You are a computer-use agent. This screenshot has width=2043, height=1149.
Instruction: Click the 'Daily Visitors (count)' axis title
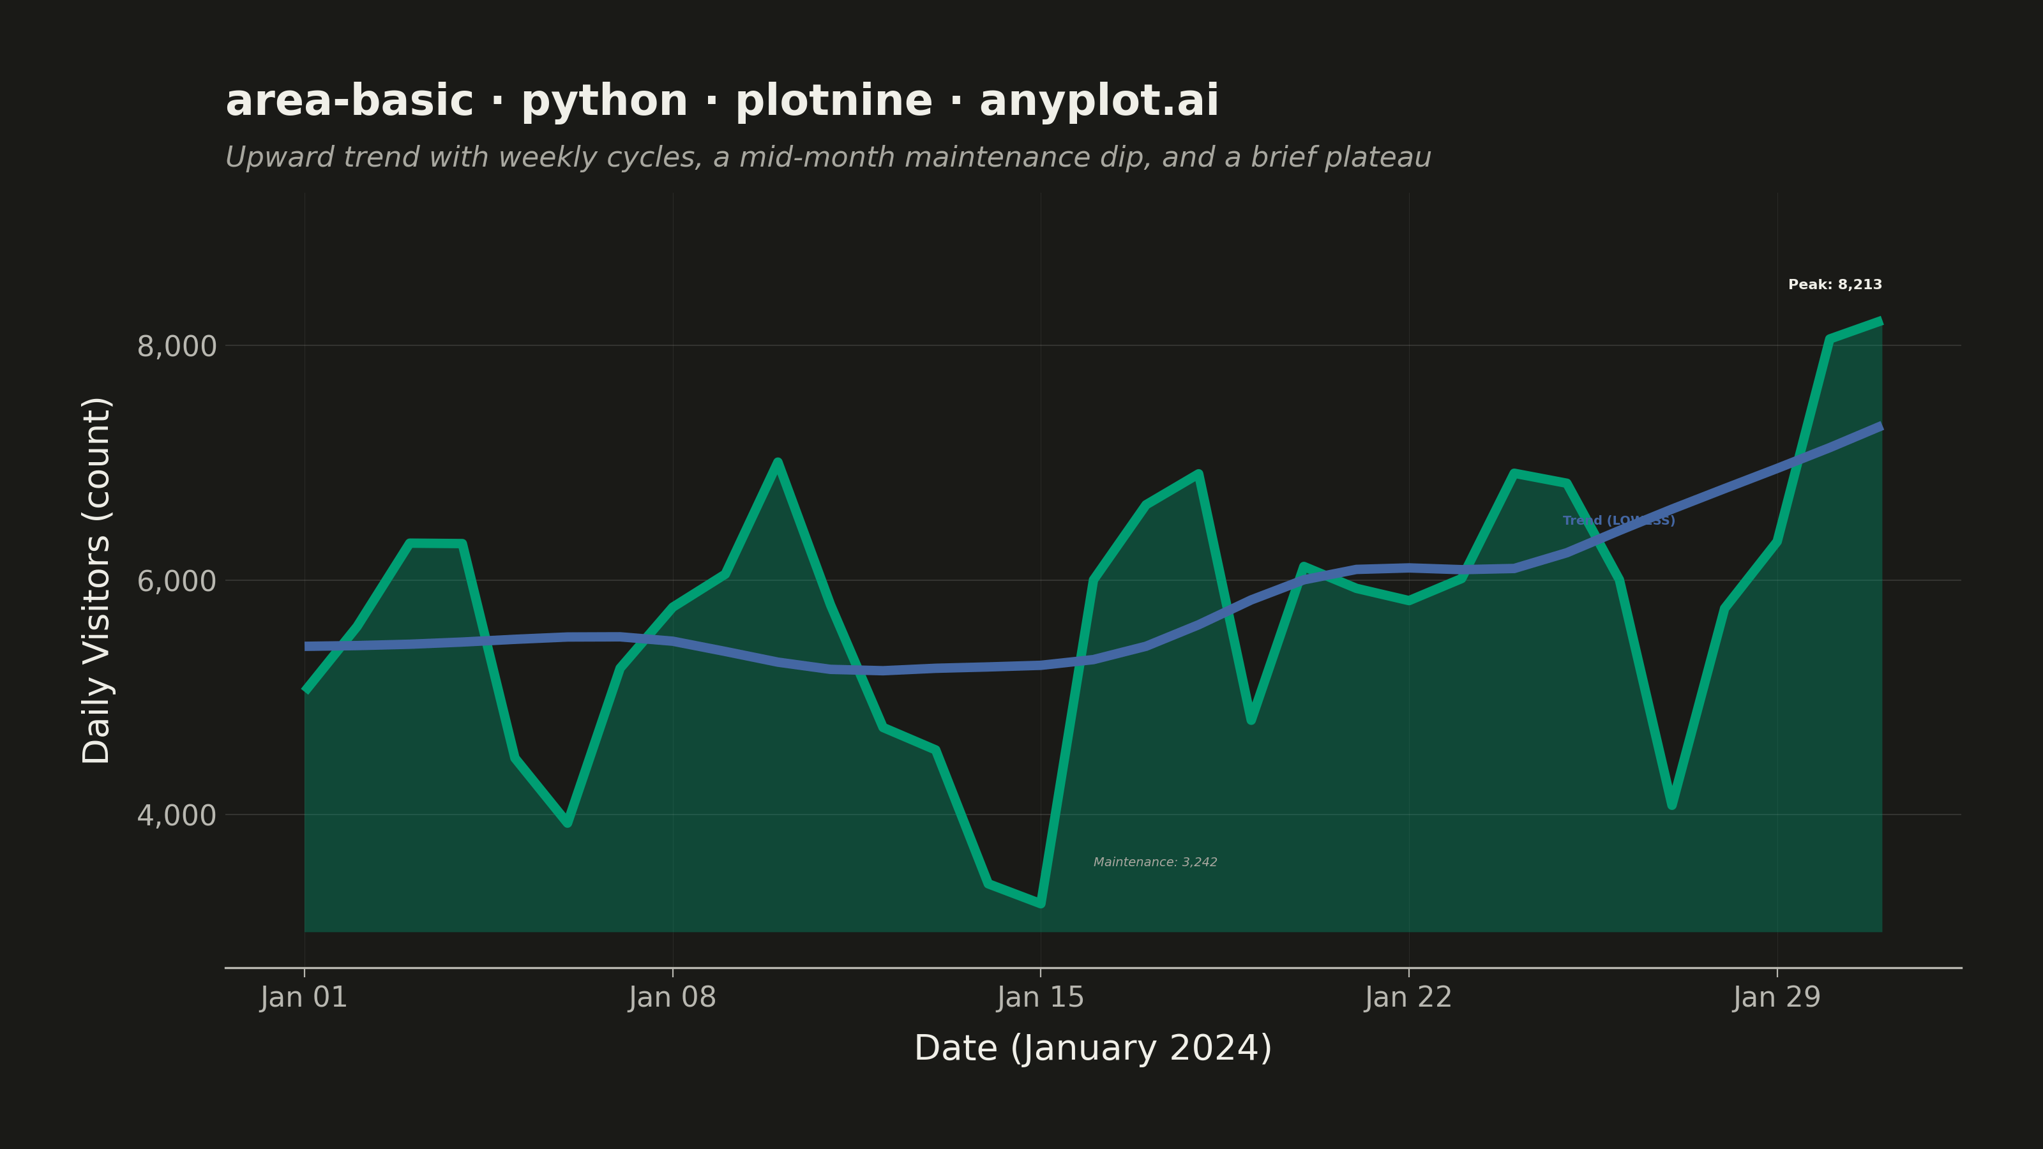point(97,580)
